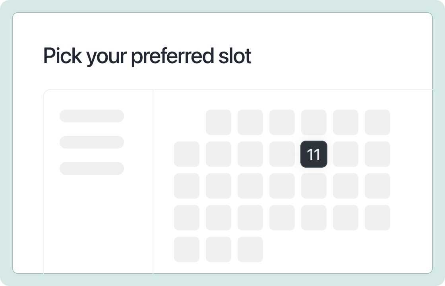This screenshot has width=445, height=286.
Task: Select the middle placeholder bar in the sidebar
Action: click(x=92, y=142)
